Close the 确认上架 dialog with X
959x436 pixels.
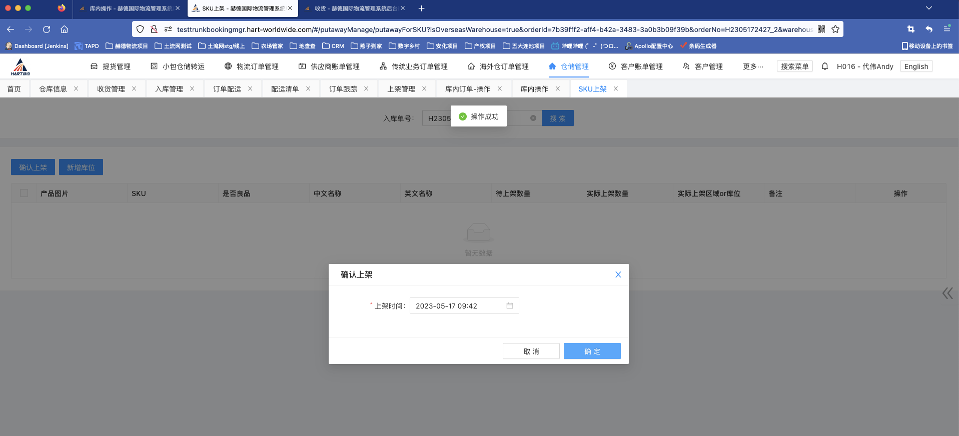618,274
